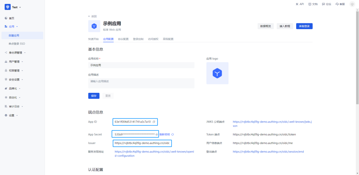This screenshot has width=359, height=175.
Task: Copy the App ID value icon
Action: [x=154, y=122]
